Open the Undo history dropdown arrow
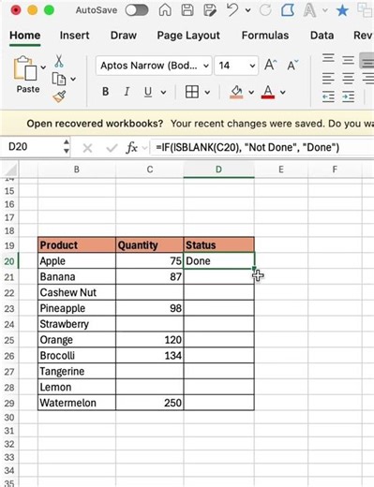 pyautogui.click(x=248, y=10)
